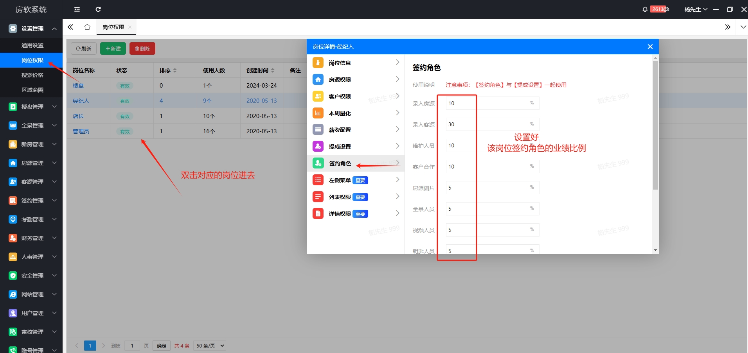
Task: Open the notification bell icon
Action: click(x=645, y=9)
